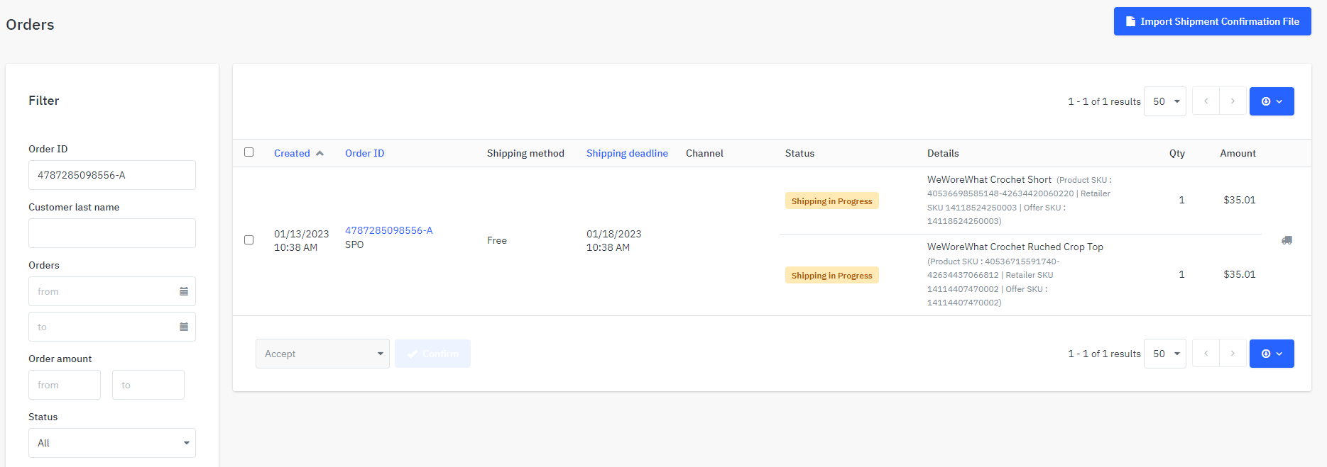The image size is (1327, 467).
Task: Sort table by Shipping deadline column
Action: tap(627, 153)
